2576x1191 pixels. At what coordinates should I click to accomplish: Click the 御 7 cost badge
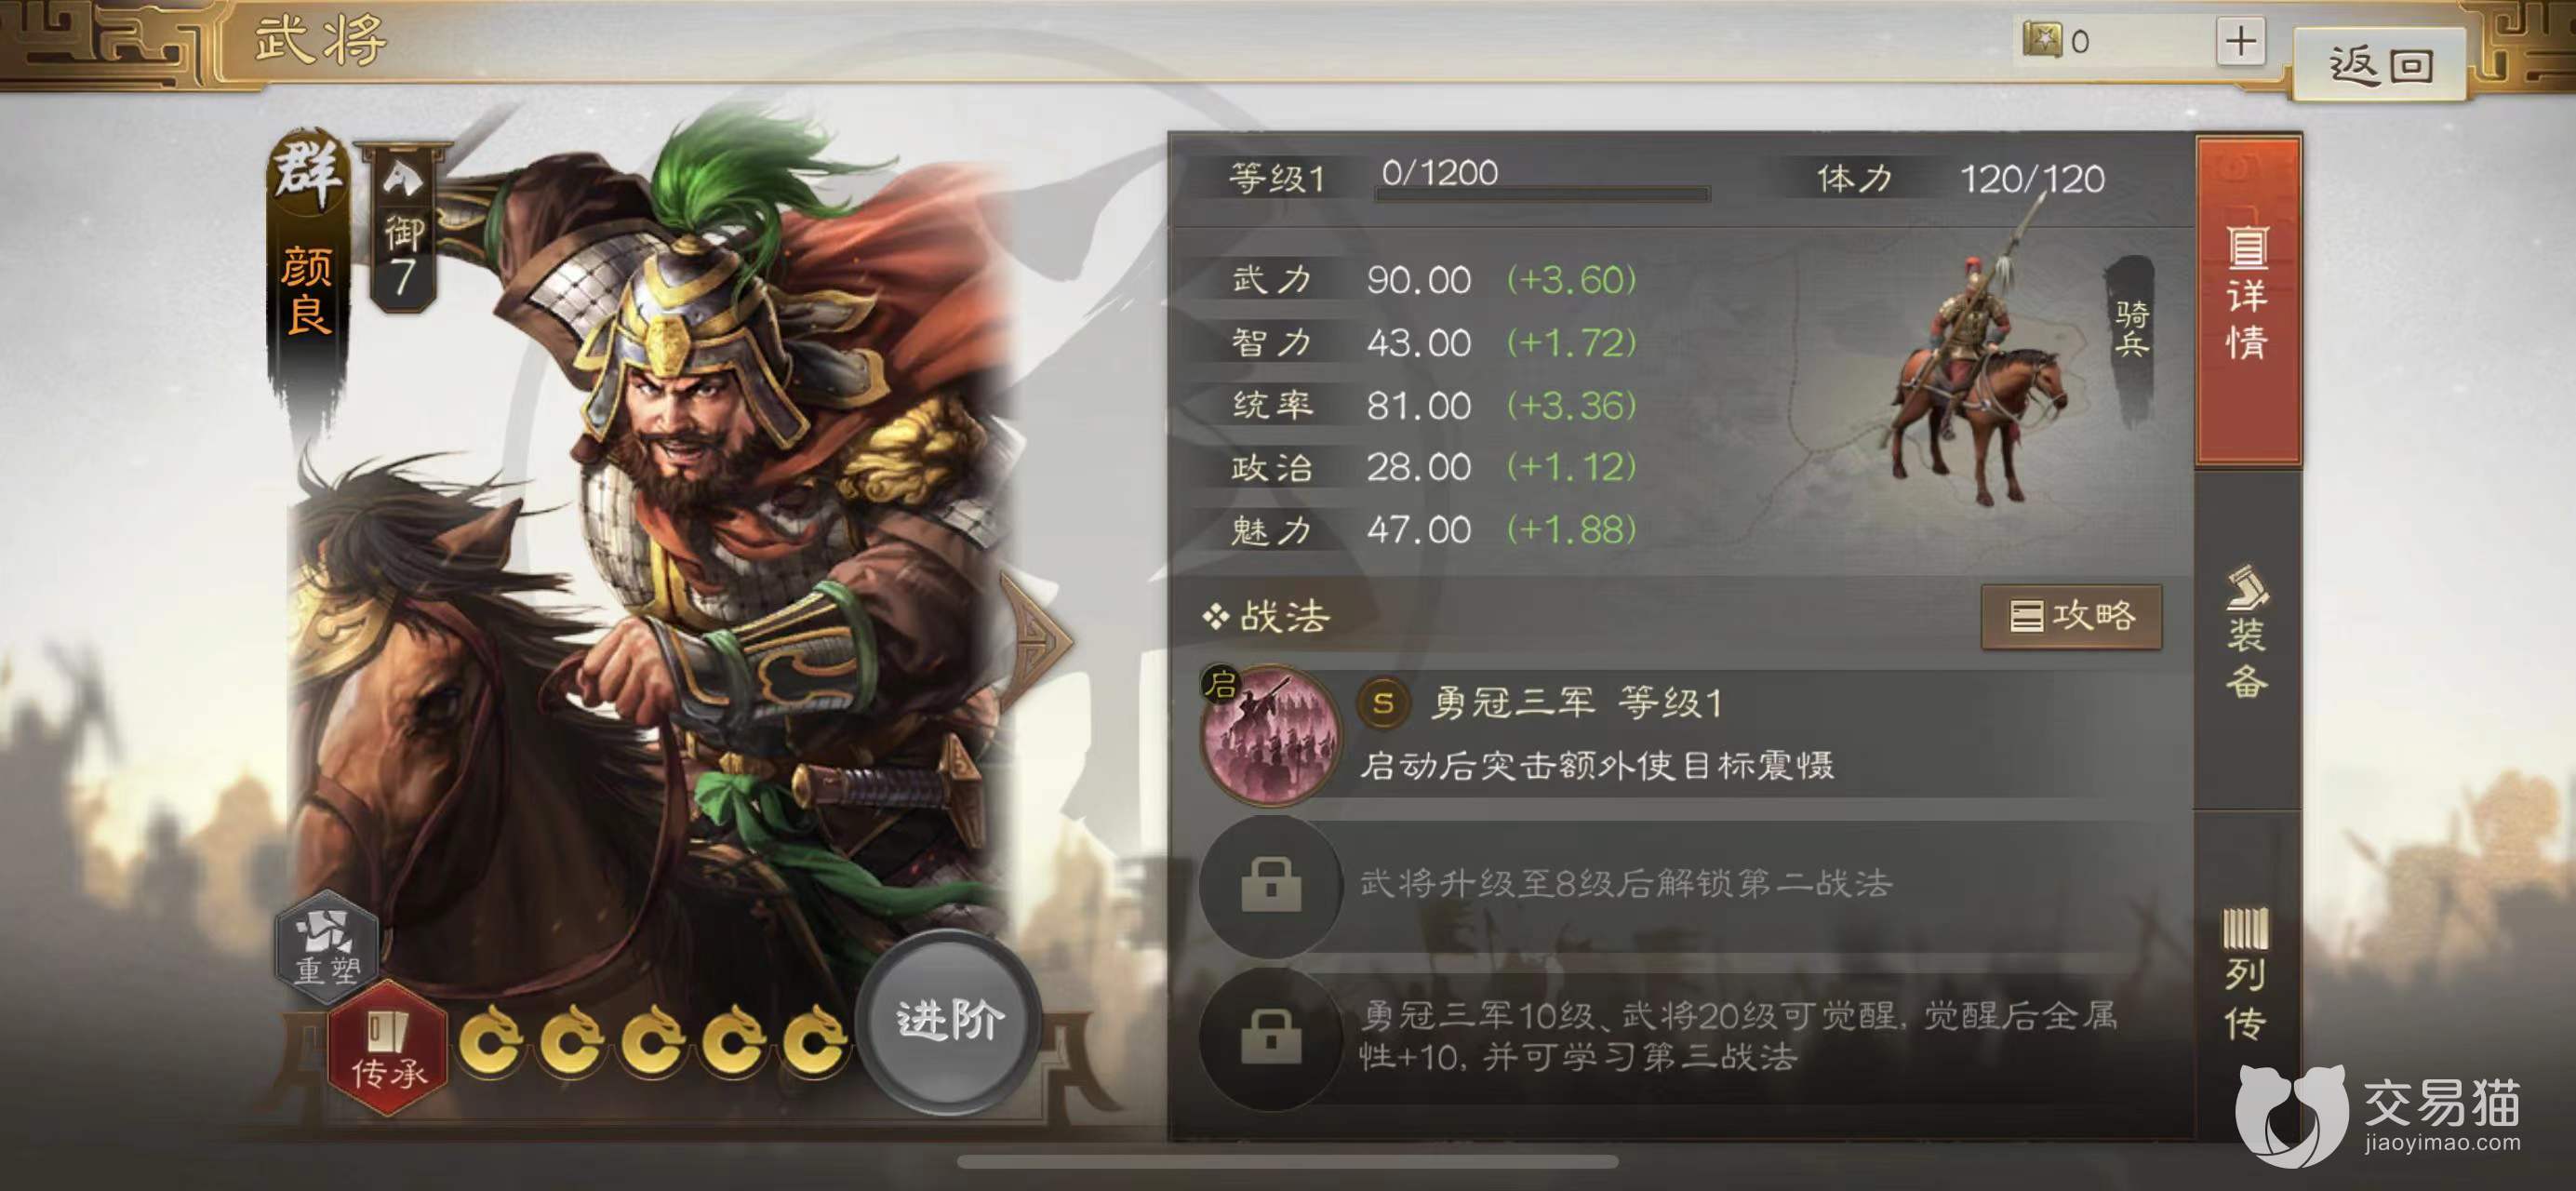[403, 231]
